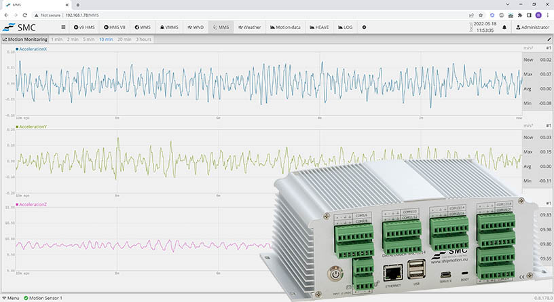The height and width of the screenshot is (302, 554).
Task: Click the share page icon
Action: (x=471, y=15)
